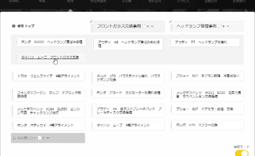Toggle the 編集モード switch

pyautogui.click(x=241, y=153)
